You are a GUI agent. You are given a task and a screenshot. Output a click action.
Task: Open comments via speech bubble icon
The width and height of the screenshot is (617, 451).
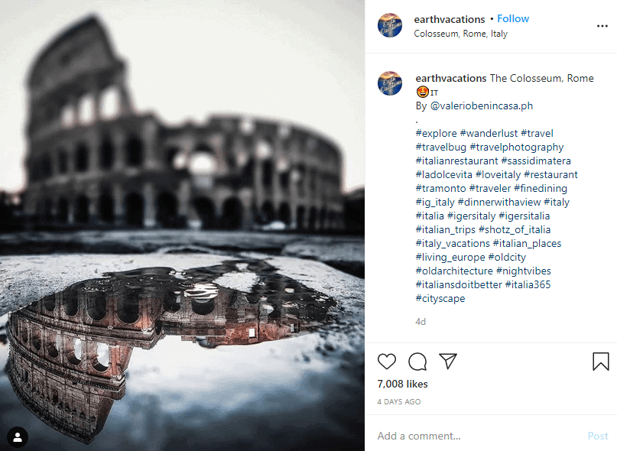pyautogui.click(x=417, y=362)
